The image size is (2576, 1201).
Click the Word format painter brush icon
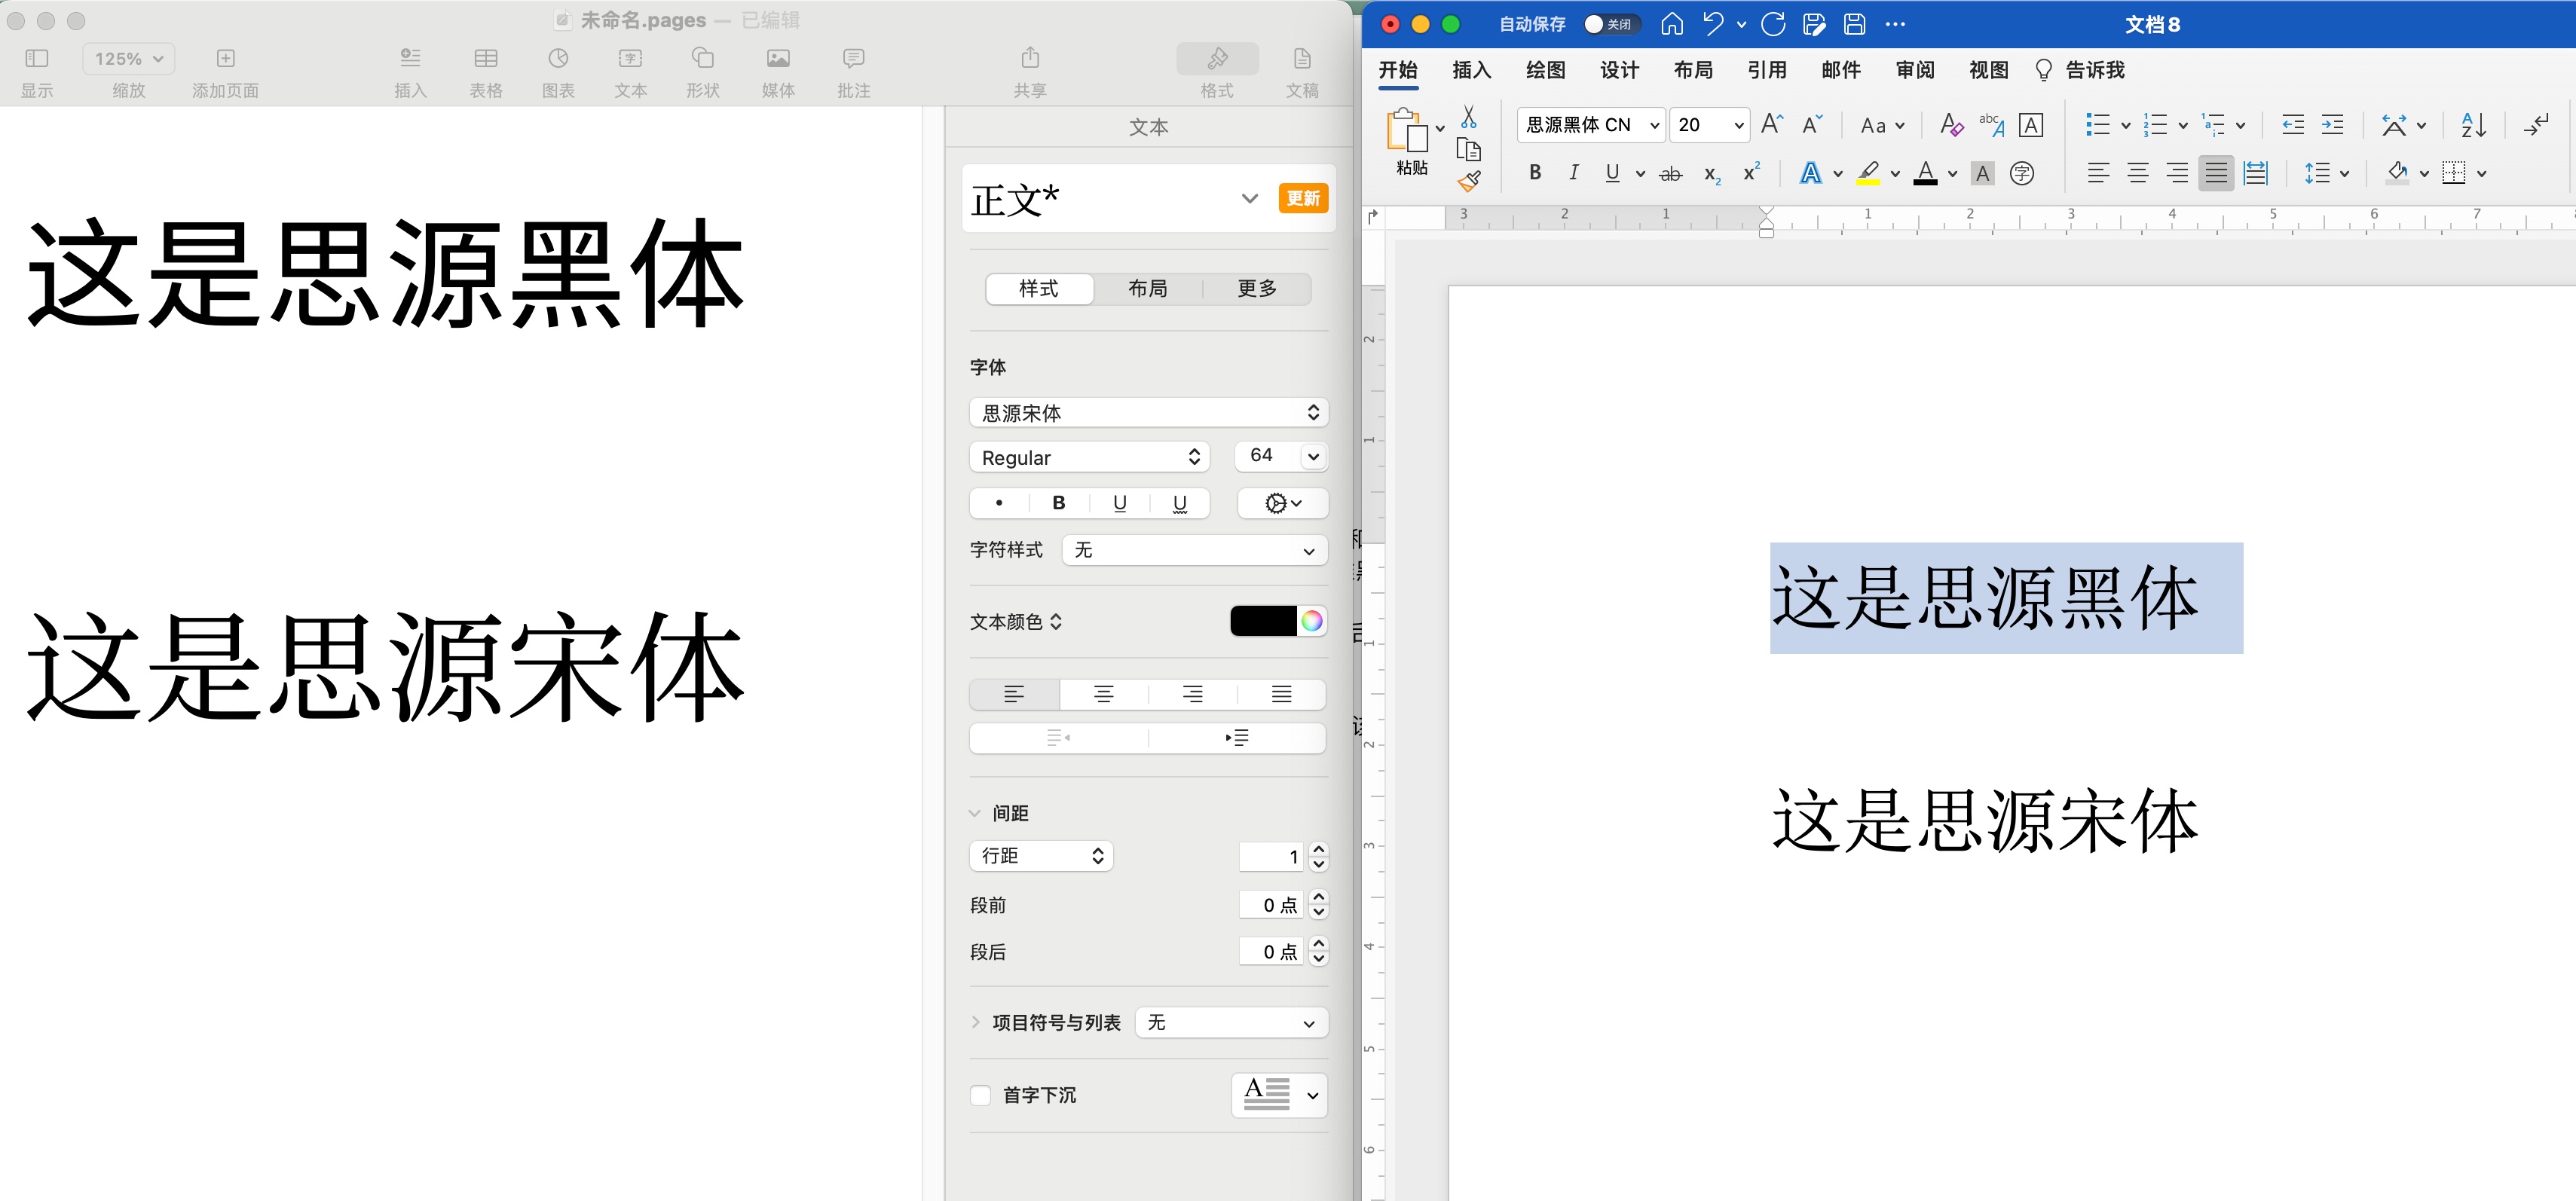coord(1468,181)
